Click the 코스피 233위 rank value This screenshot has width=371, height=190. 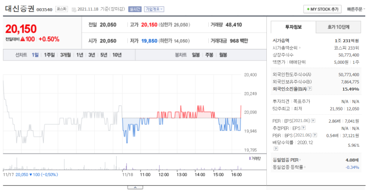pos(346,48)
